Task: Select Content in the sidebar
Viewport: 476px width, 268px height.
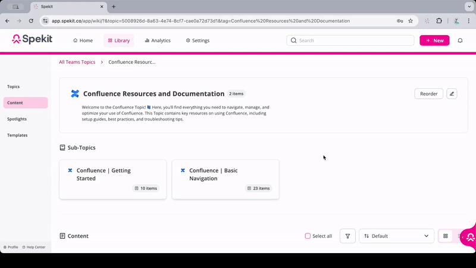Action: [x=26, y=102]
